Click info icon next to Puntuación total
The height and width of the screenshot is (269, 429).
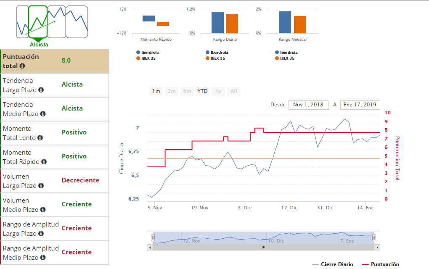(x=22, y=66)
